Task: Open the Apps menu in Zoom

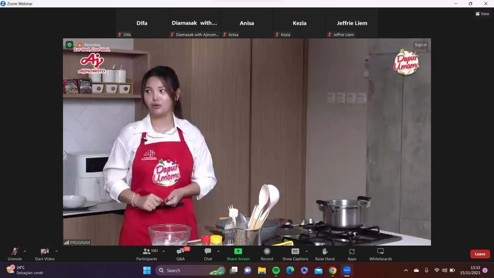Action: pos(352,254)
